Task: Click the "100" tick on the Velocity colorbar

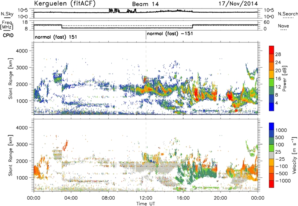Action: [x=280, y=145]
